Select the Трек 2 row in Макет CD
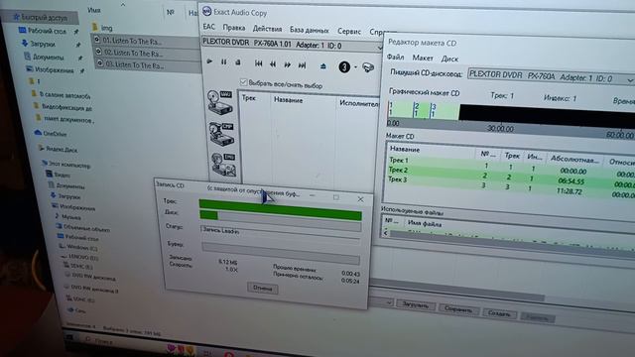Viewport: 635px width, 357px height. tap(511, 175)
